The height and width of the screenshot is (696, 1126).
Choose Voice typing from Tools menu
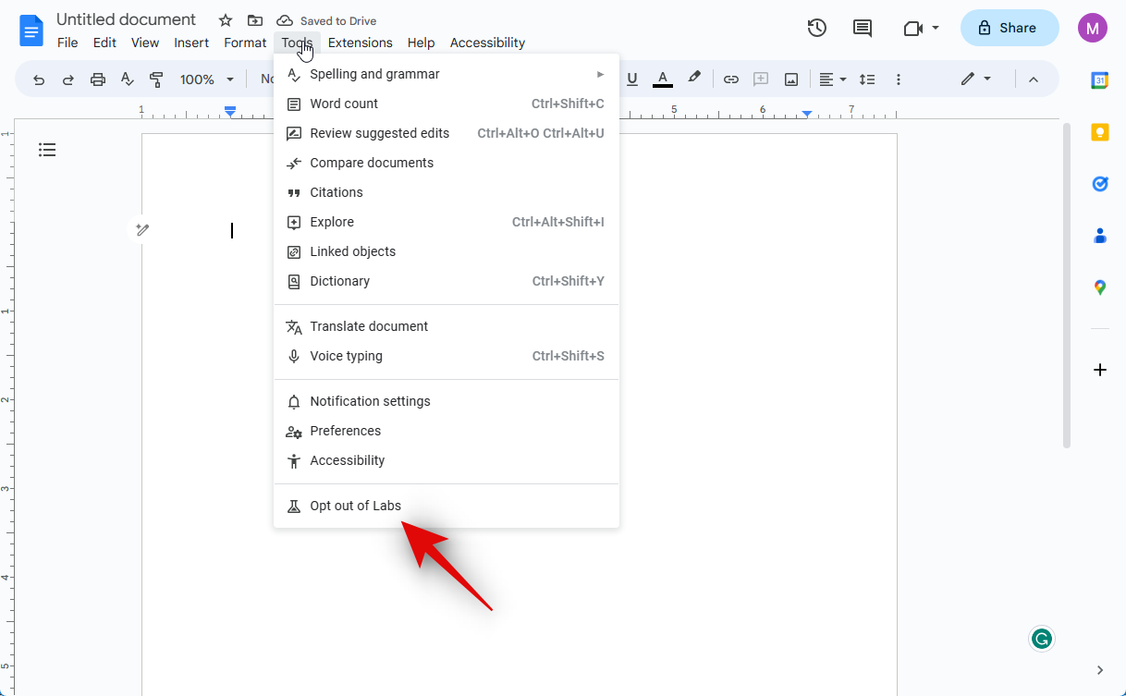tap(346, 356)
